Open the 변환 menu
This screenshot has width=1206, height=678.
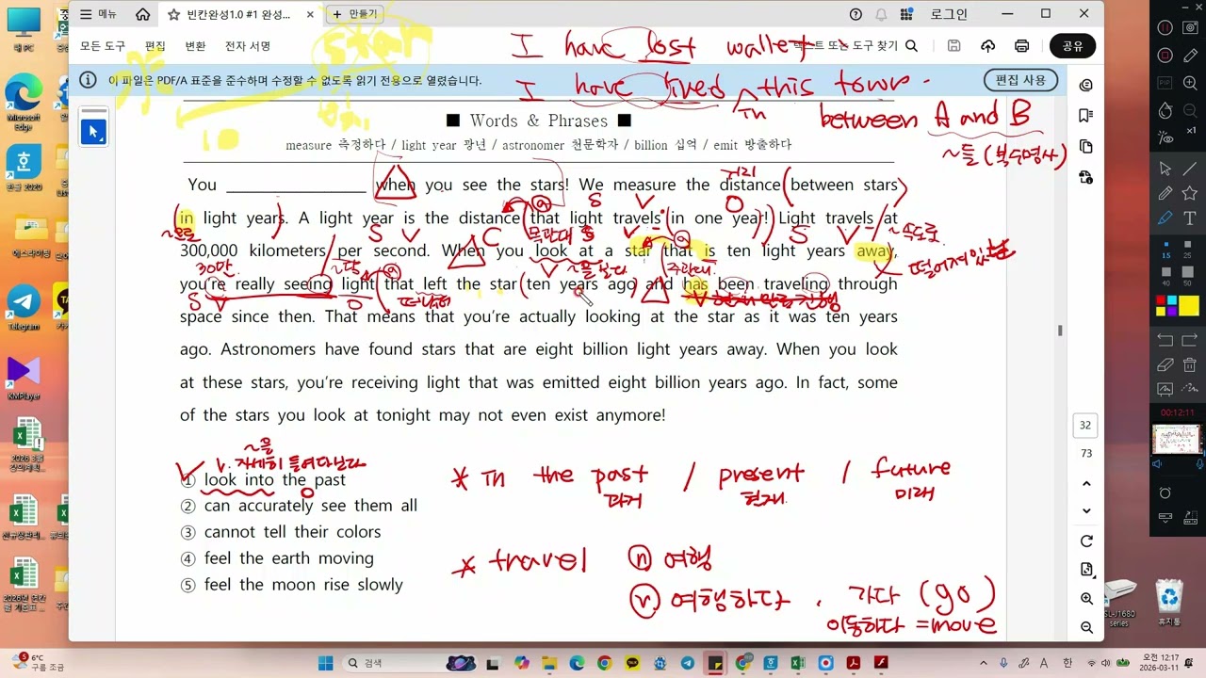[195, 46]
